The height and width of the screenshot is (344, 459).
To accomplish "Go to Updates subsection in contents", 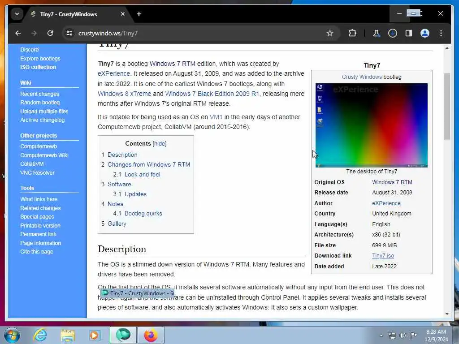I will coord(135,194).
